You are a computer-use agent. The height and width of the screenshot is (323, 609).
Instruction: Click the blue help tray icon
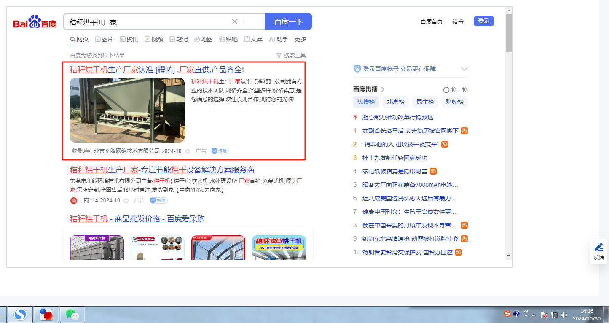[x=516, y=314]
